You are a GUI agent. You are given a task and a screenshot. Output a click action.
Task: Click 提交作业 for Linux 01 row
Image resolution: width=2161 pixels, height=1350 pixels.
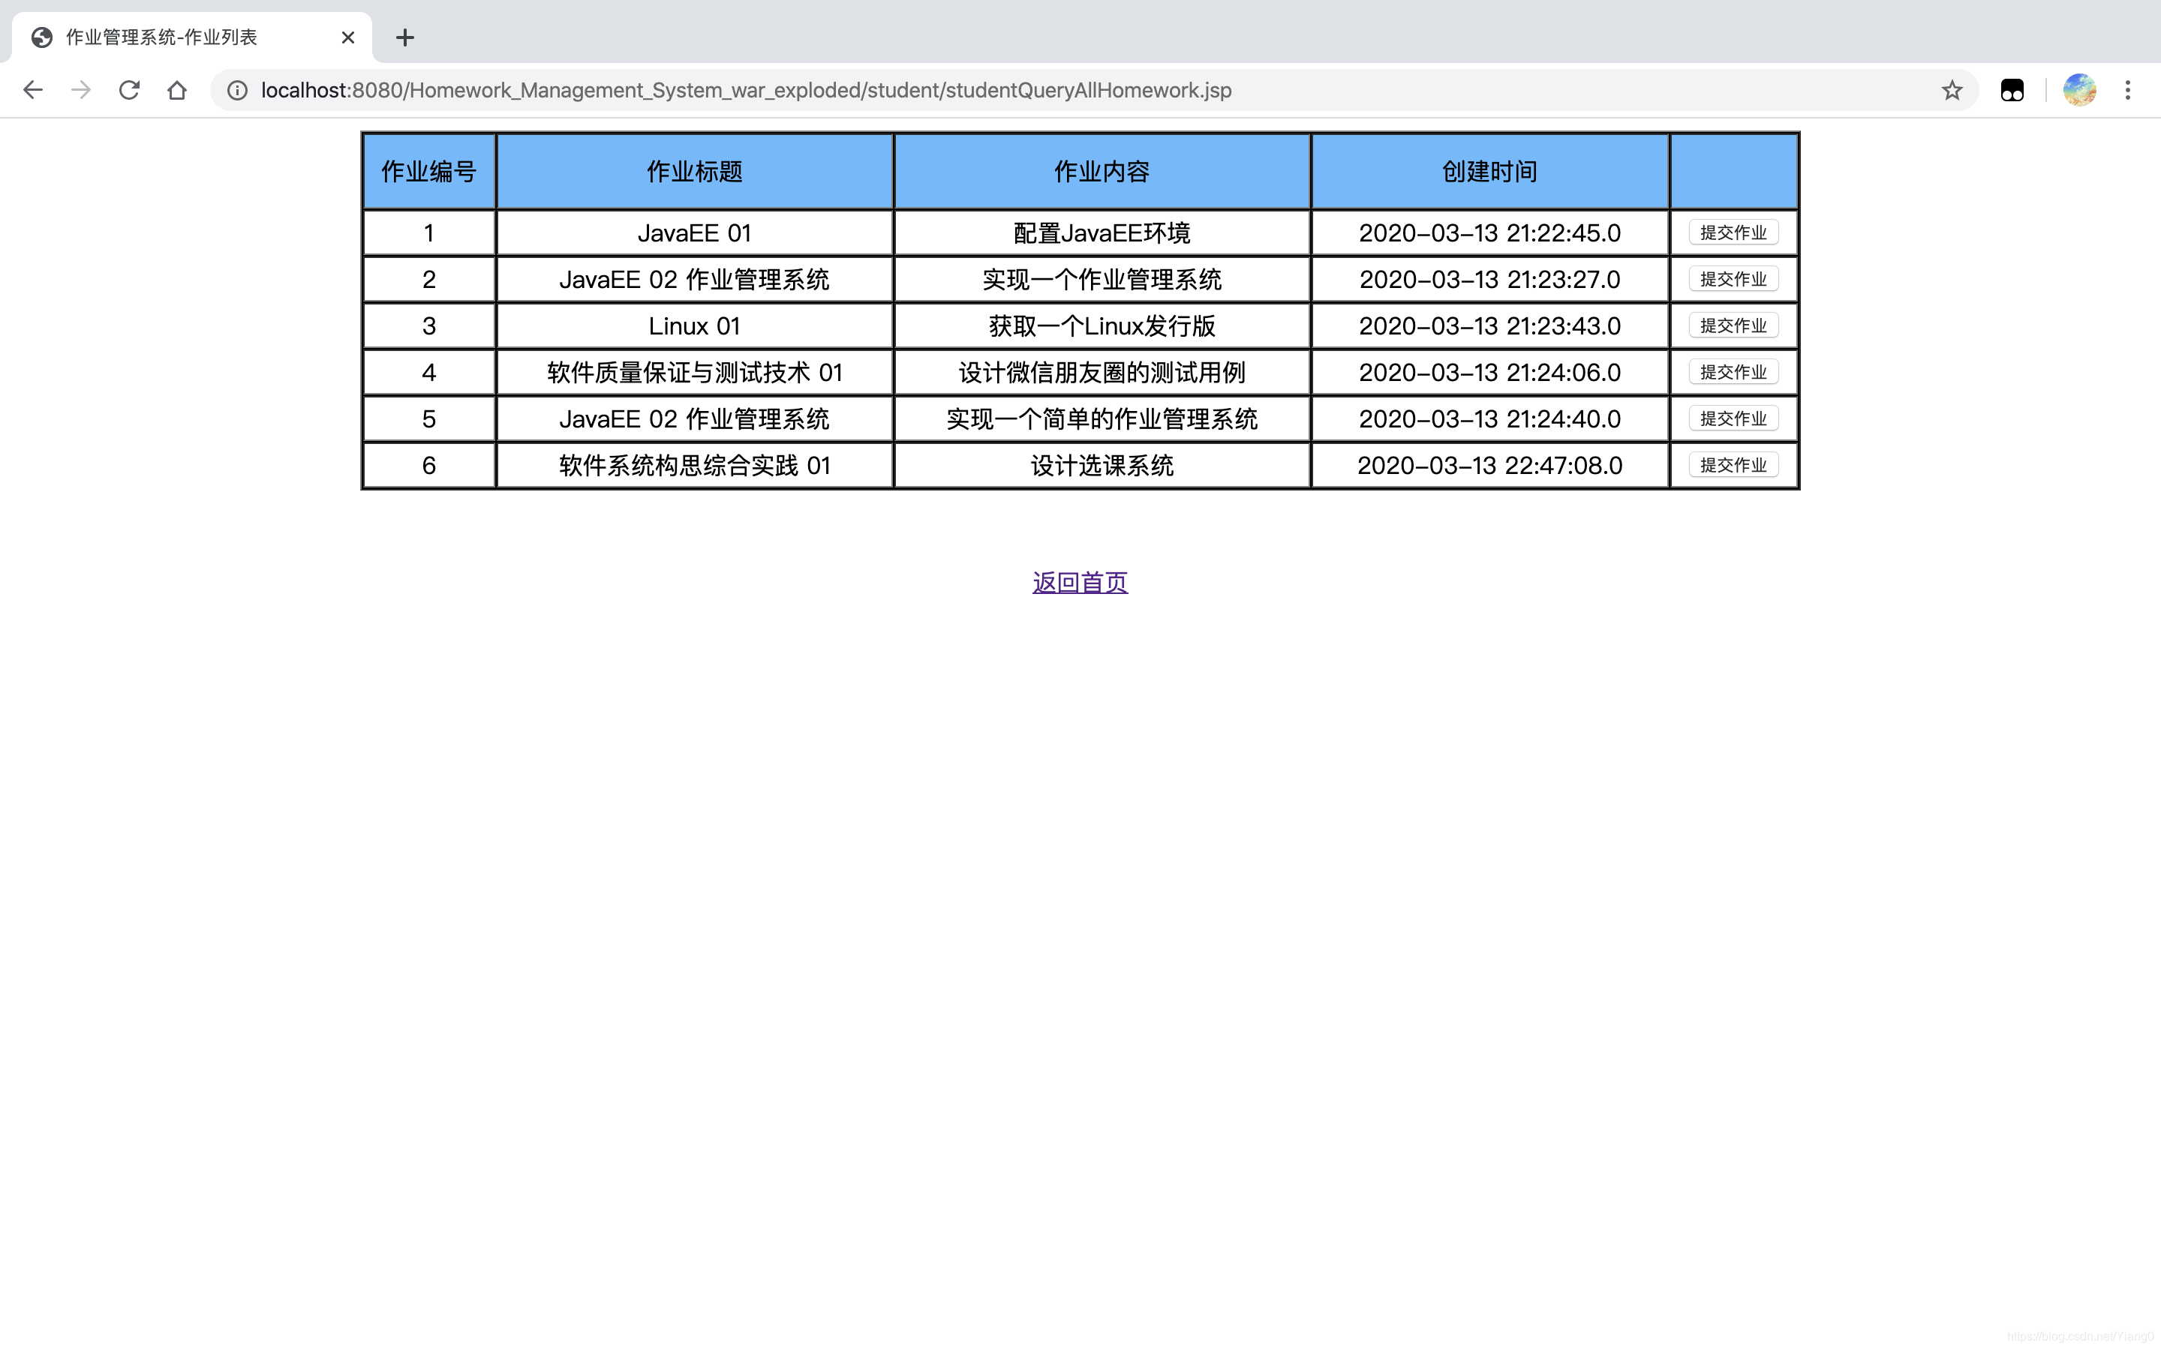[1733, 326]
